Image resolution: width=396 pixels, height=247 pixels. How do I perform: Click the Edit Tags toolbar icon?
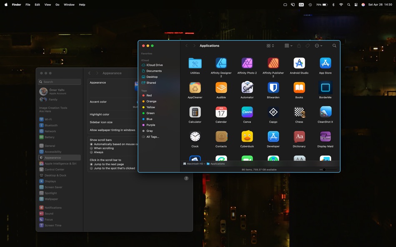(308, 46)
